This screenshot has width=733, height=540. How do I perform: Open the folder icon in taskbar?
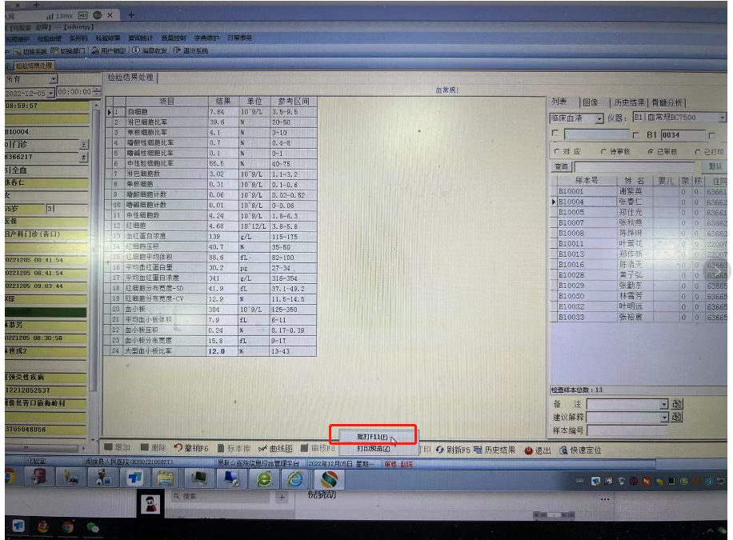(165, 478)
